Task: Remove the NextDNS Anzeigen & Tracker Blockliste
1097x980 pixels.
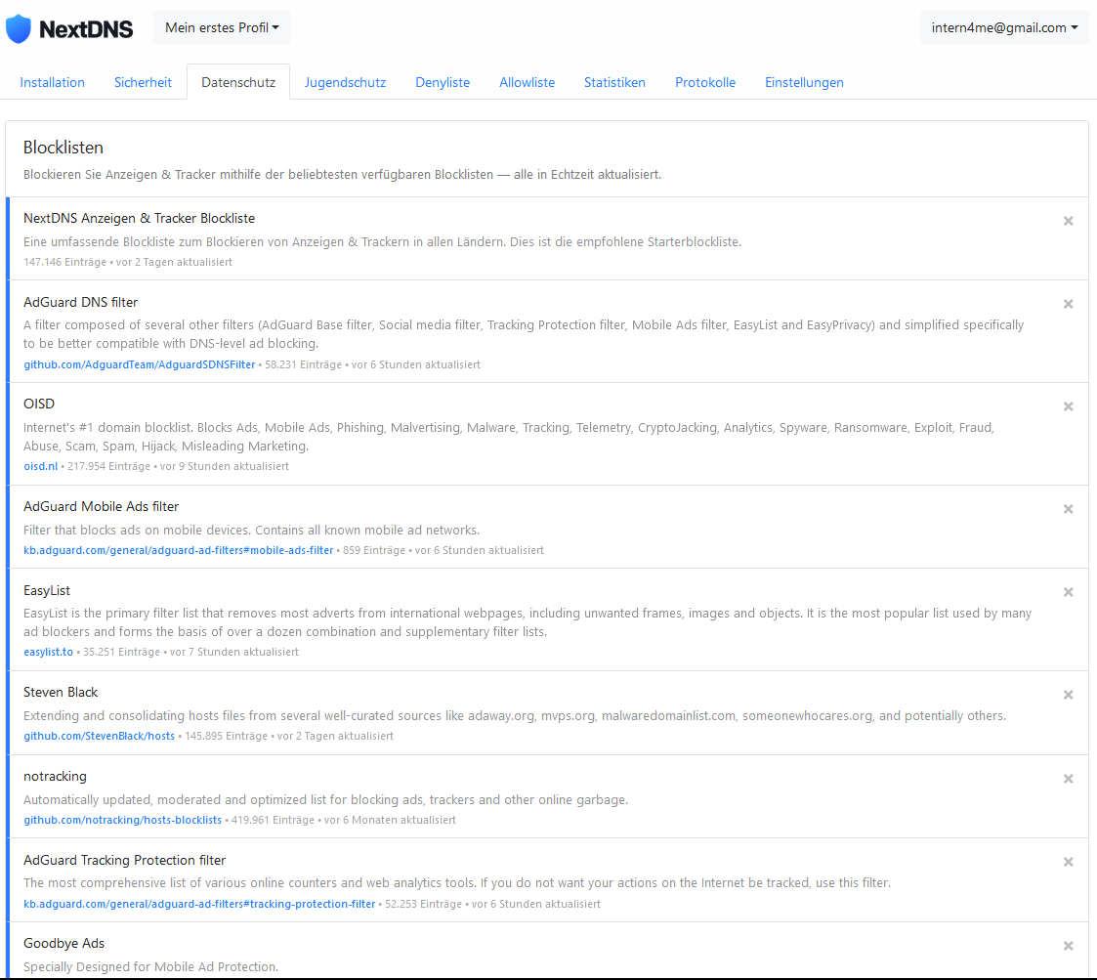Action: click(x=1068, y=221)
